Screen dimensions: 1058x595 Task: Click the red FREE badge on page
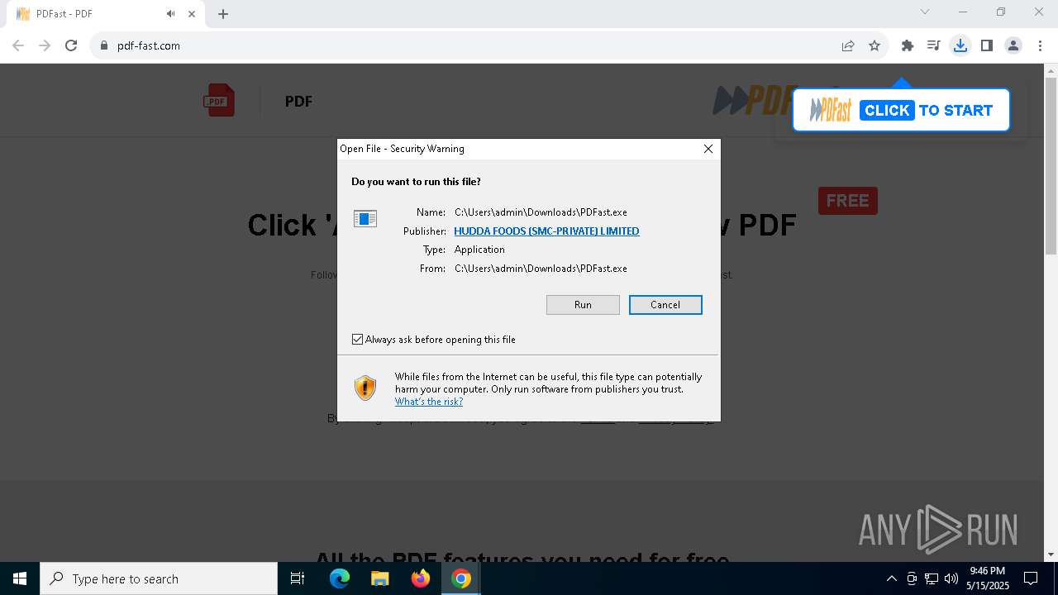click(848, 201)
